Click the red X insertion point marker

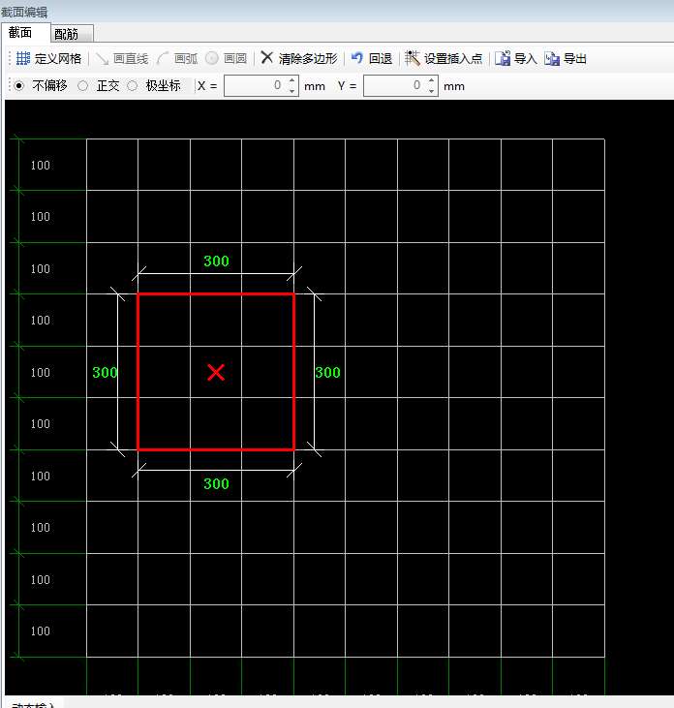tap(216, 372)
